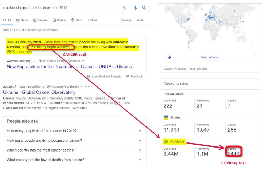
Task: Open the News results tab
Action: 22,20
